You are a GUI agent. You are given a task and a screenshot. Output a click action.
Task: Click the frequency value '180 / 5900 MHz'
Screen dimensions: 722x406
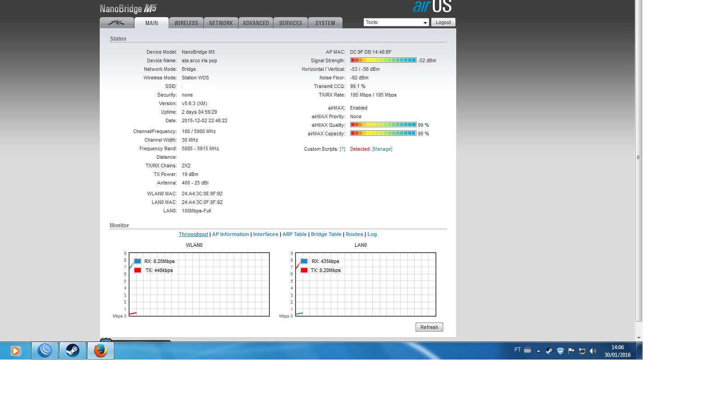tap(199, 132)
